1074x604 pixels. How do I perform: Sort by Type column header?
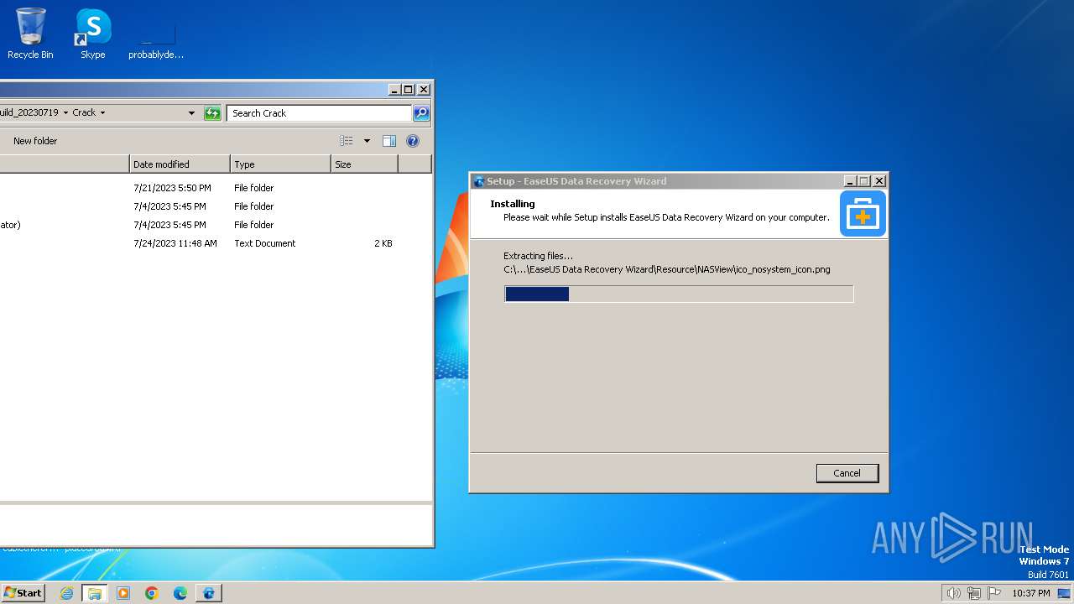[x=281, y=164]
